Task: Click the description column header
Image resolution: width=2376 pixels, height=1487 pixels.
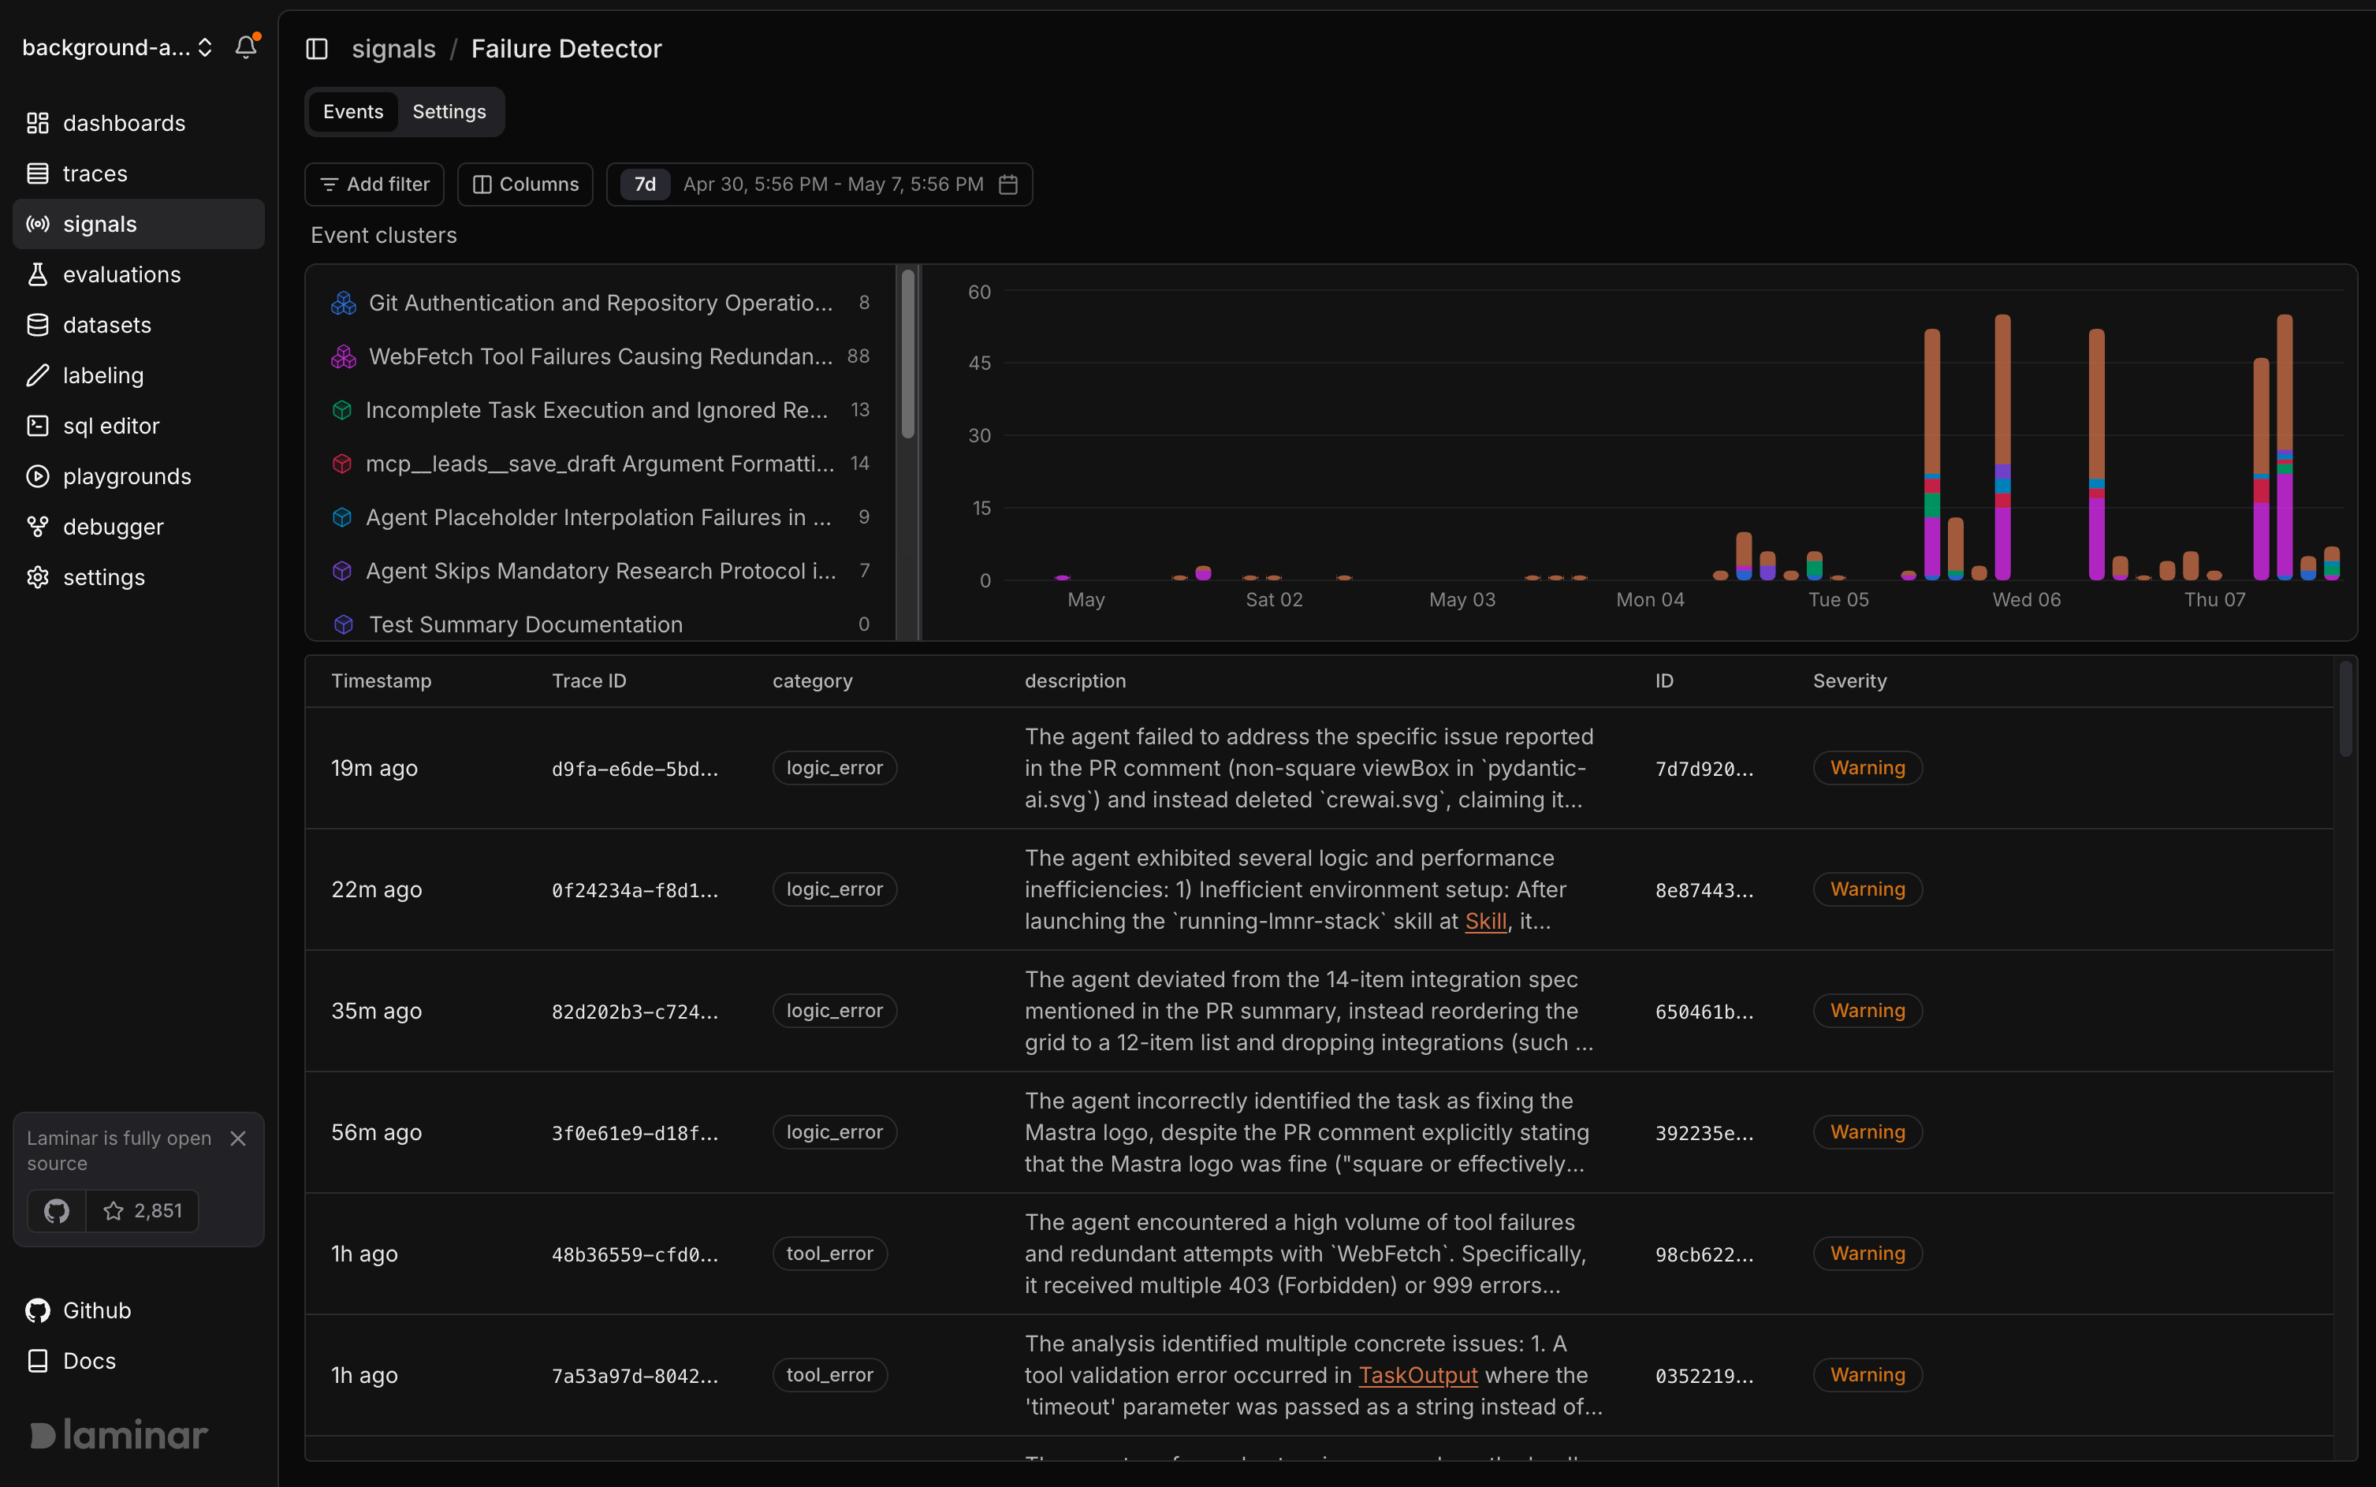Action: [1074, 680]
